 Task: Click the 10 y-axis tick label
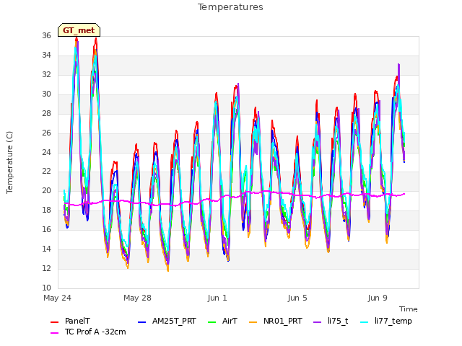(46, 288)
